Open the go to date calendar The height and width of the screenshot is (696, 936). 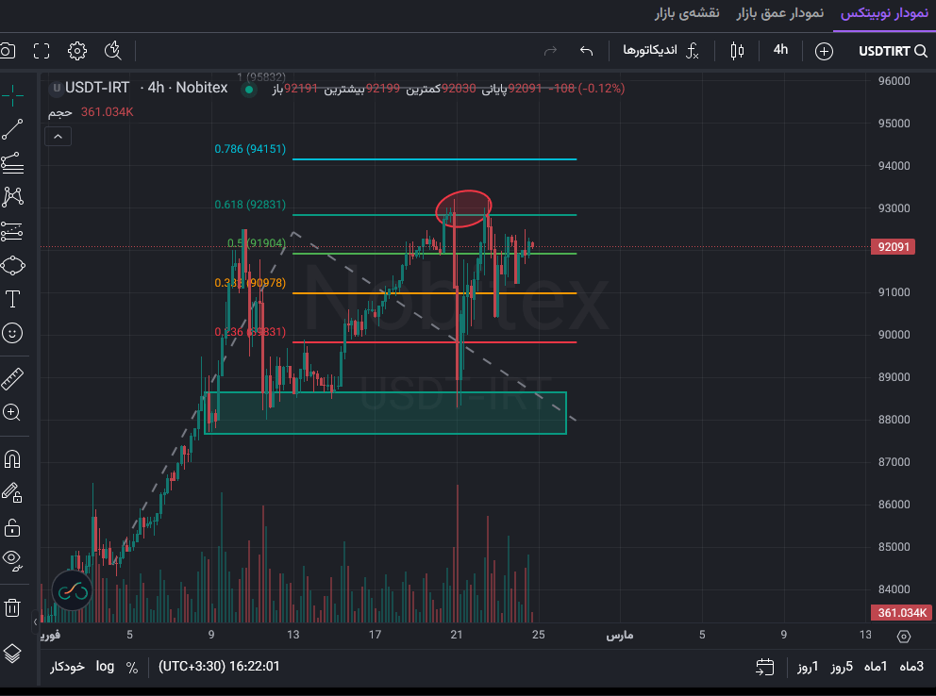point(764,667)
